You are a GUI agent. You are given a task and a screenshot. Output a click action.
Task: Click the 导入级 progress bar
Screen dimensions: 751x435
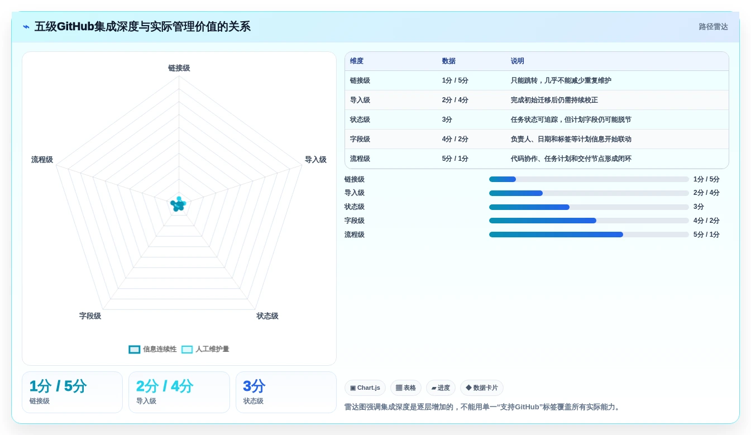pyautogui.click(x=589, y=193)
